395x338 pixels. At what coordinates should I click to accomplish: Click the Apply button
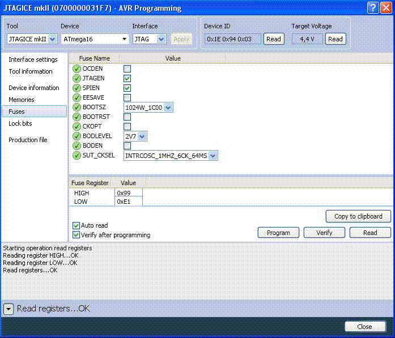[x=181, y=39]
